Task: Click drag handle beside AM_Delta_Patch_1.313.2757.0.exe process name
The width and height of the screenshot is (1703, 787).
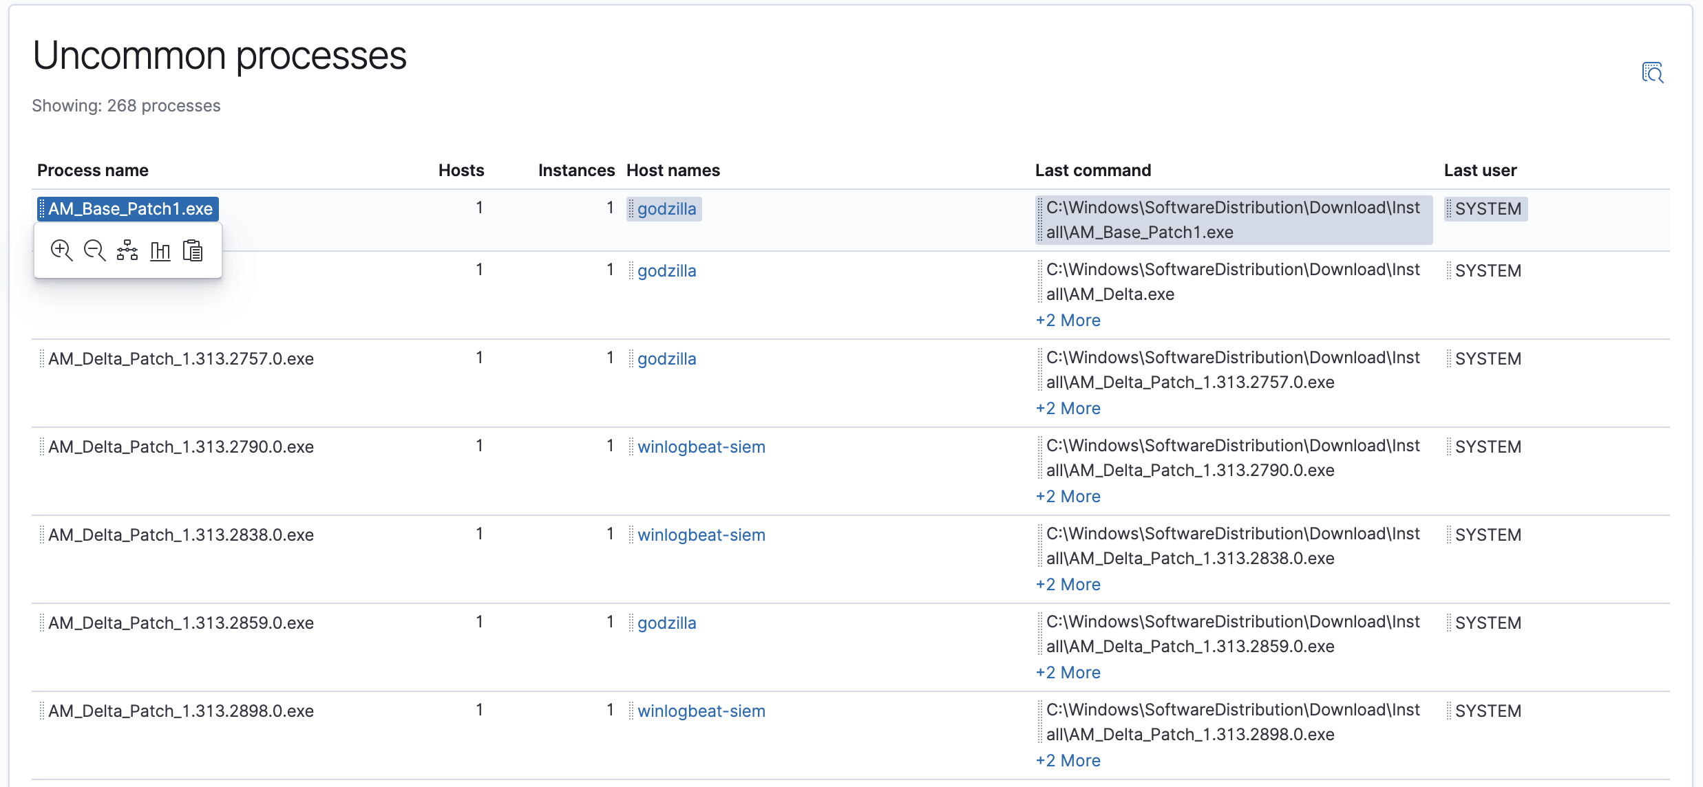Action: point(42,358)
